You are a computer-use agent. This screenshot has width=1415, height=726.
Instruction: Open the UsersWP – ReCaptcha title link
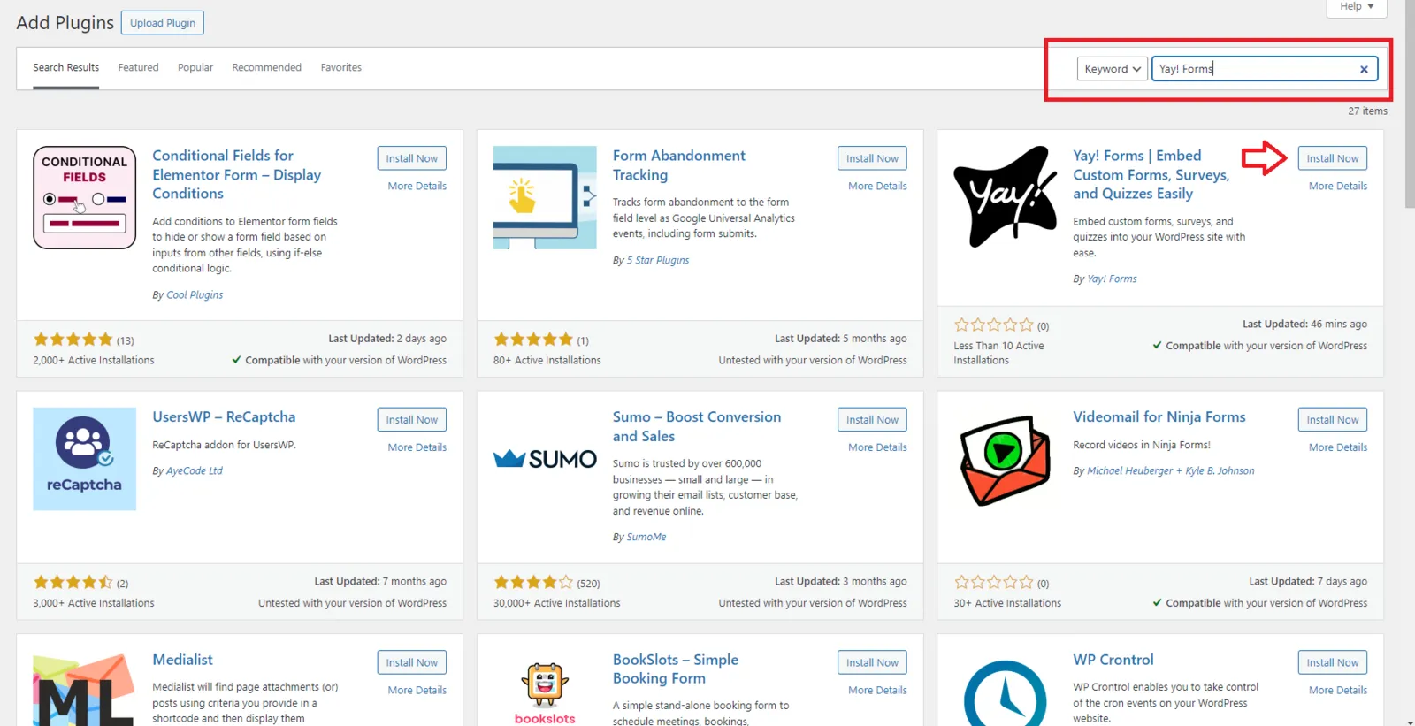224,416
